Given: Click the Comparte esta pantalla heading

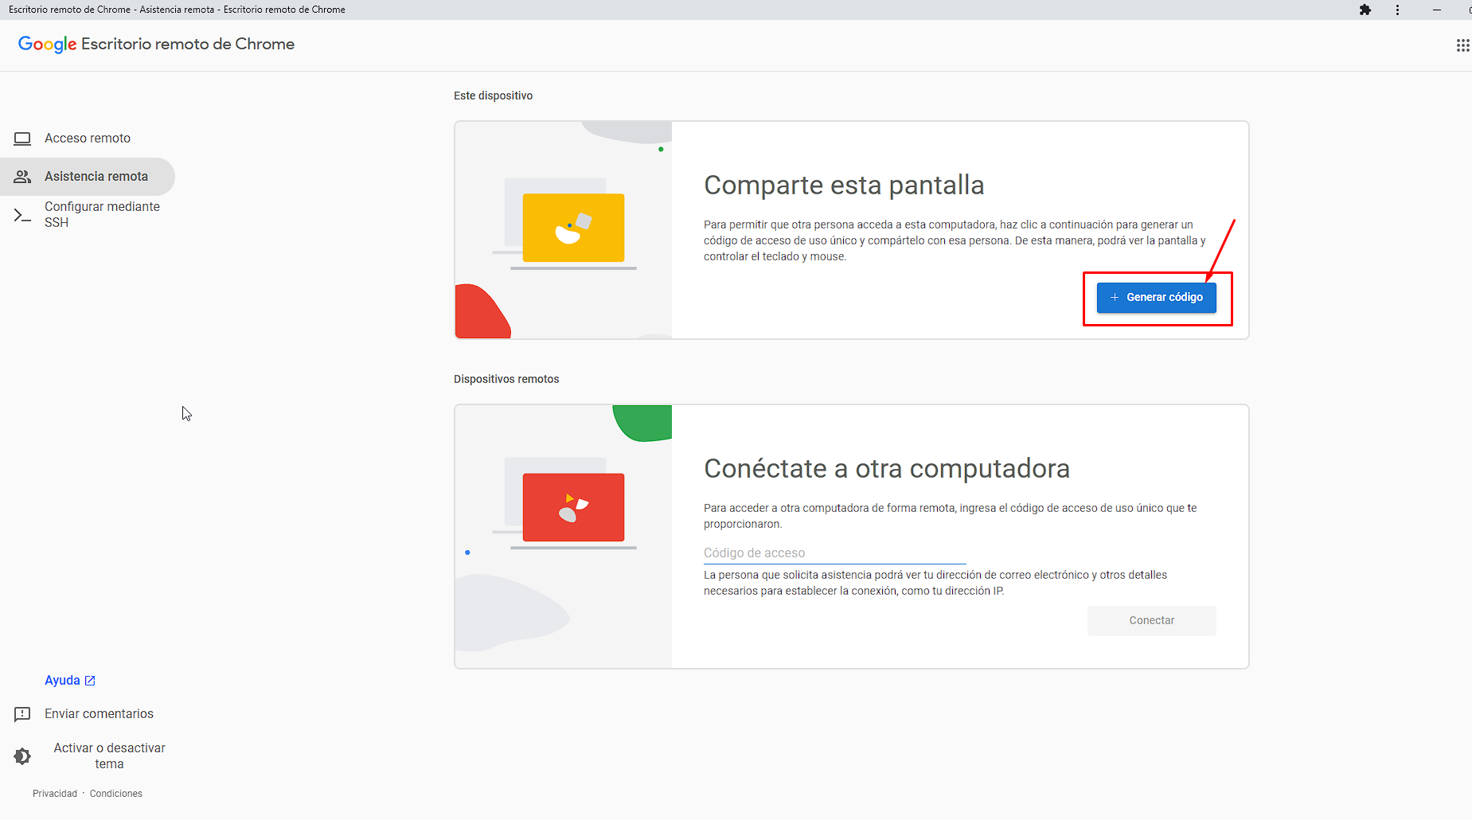Looking at the screenshot, I should pyautogui.click(x=844, y=185).
